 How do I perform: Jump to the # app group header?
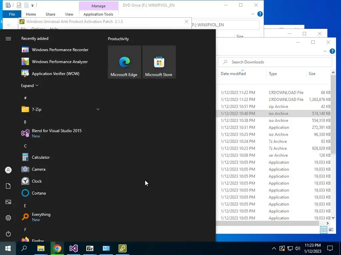click(25, 98)
